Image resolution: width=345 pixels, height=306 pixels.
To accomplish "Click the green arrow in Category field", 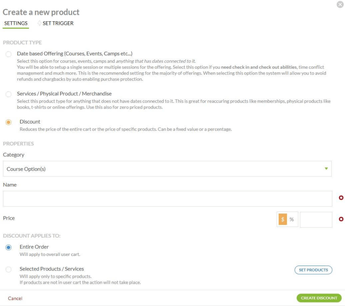I will click(326, 169).
